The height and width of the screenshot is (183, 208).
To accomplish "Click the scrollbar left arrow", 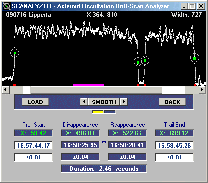I will tap(6, 90).
